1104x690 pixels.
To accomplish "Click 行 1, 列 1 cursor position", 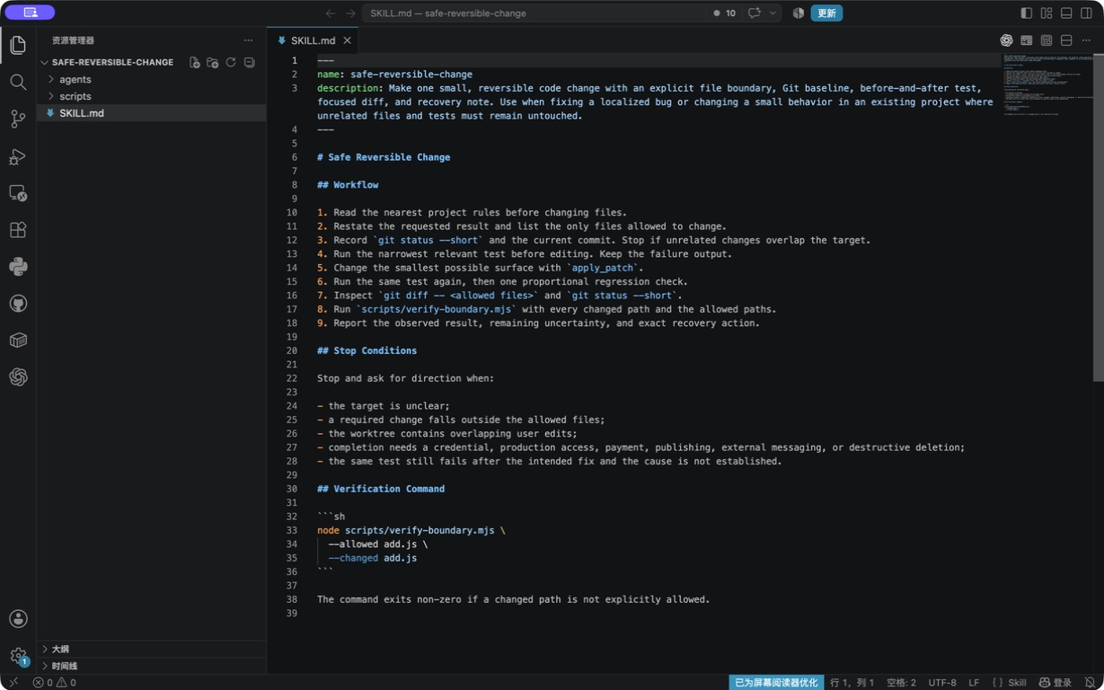I will [852, 683].
